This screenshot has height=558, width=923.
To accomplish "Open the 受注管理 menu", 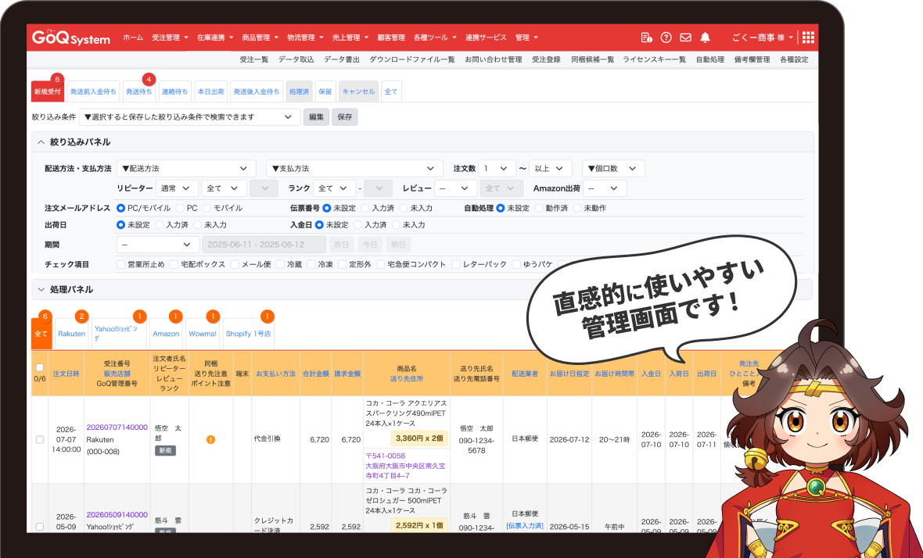I will click(x=170, y=38).
